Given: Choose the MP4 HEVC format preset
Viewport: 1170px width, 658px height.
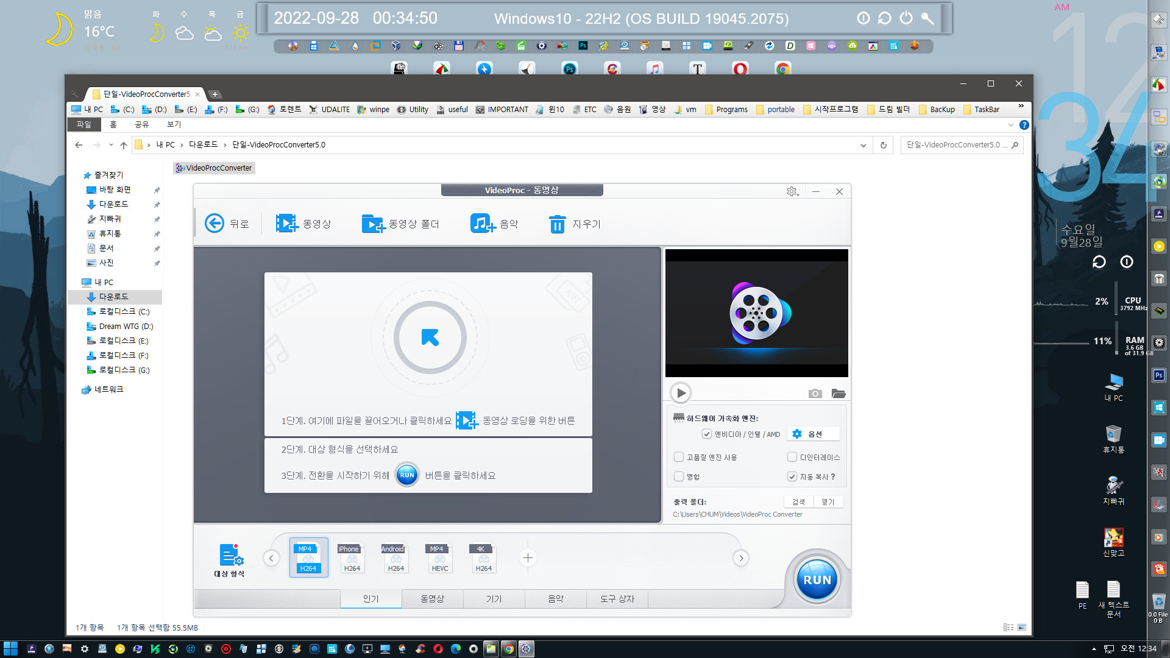Looking at the screenshot, I should (439, 558).
